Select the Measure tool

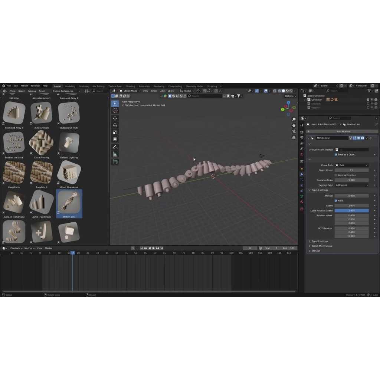[115, 154]
